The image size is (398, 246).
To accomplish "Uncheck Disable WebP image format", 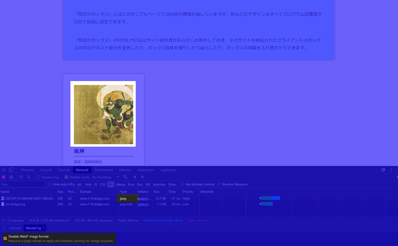I will tap(5, 238).
